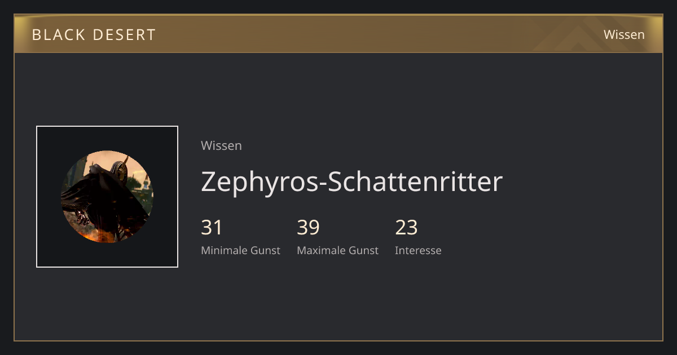Click the knight's clawed hand in portrait
This screenshot has height=355, width=677.
[82, 216]
